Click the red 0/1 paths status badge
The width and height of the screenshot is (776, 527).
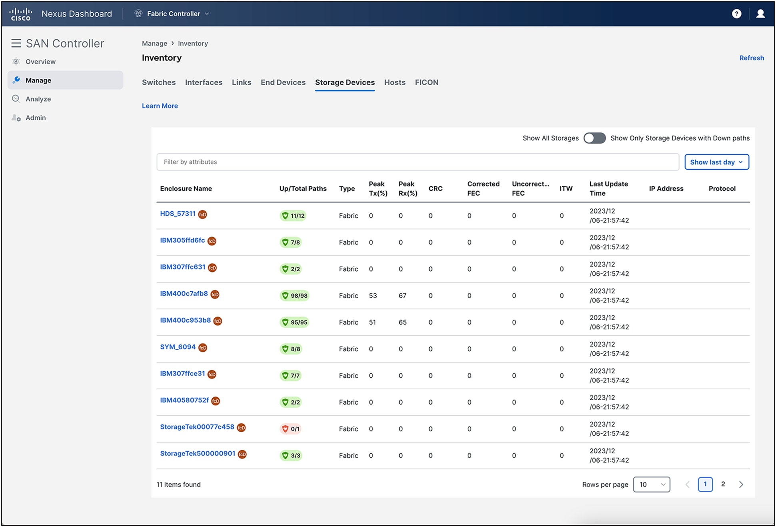[291, 429]
